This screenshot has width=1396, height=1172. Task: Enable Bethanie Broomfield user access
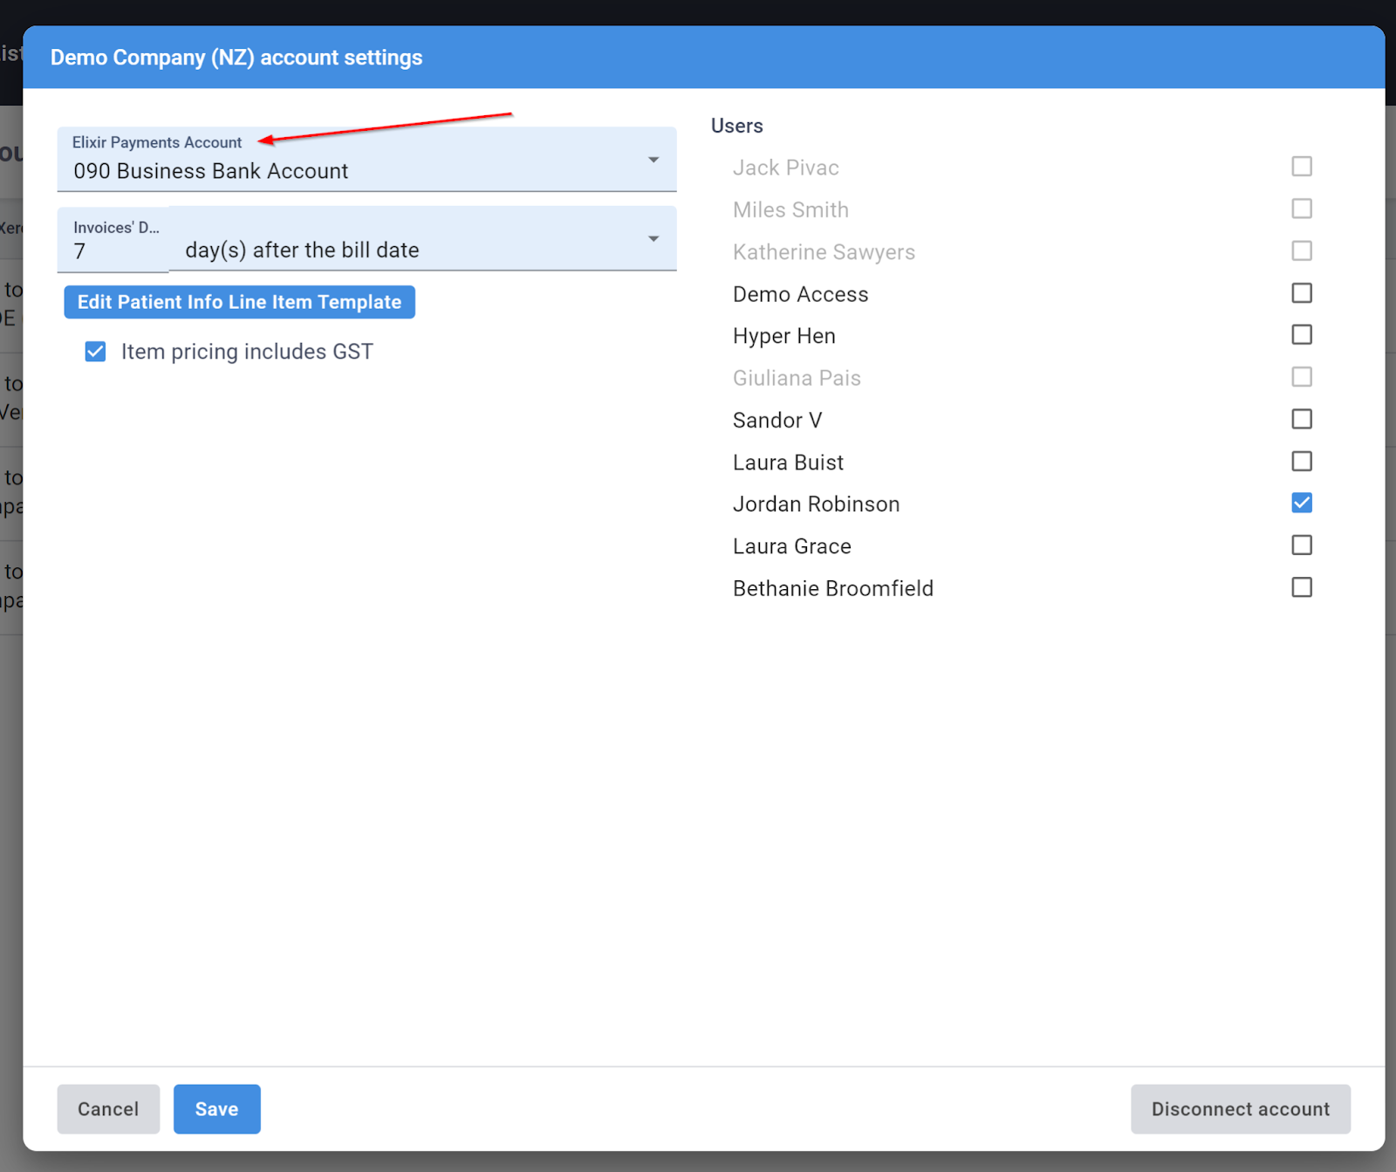tap(1301, 586)
